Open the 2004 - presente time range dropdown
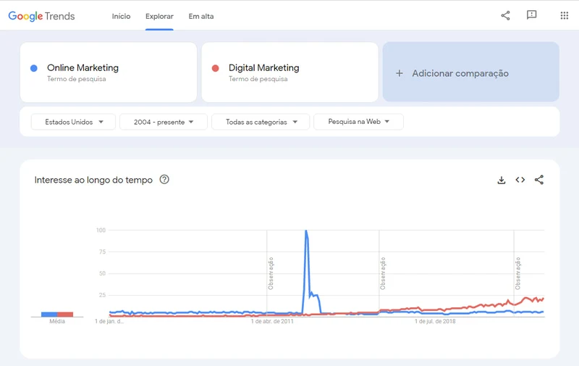 click(164, 122)
